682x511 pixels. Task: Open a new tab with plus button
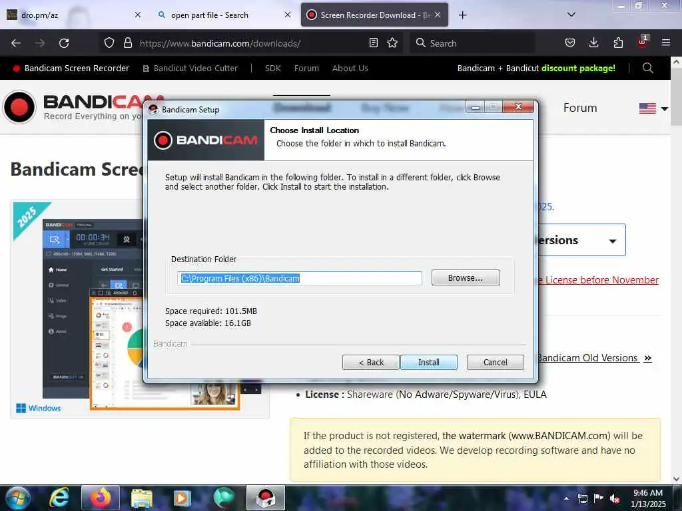[462, 15]
